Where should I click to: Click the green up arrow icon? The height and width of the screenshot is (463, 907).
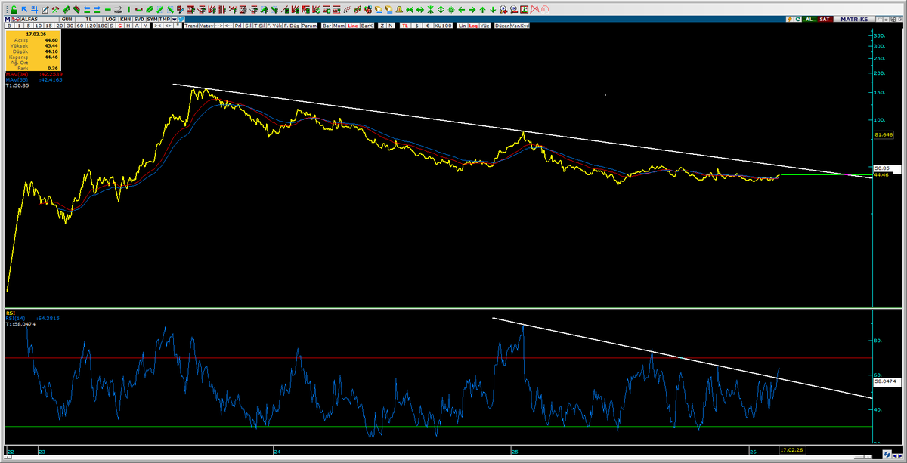tap(482, 10)
